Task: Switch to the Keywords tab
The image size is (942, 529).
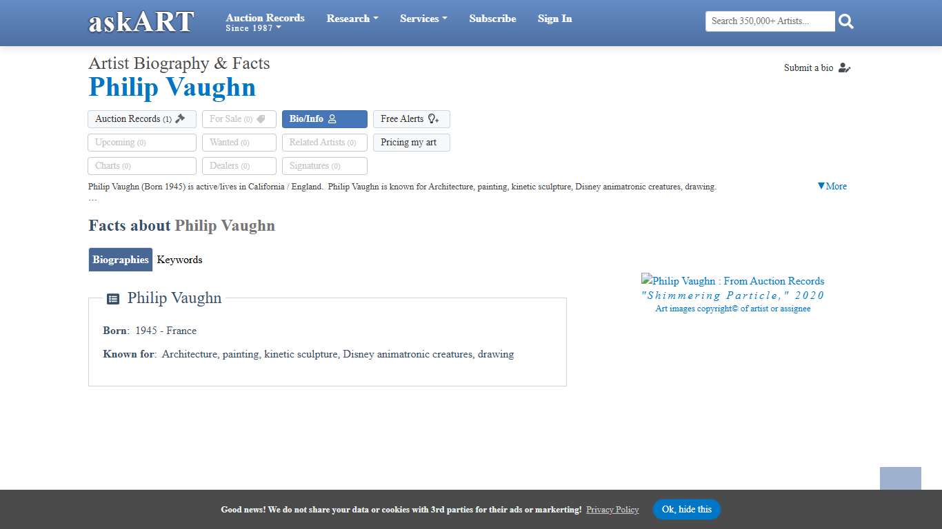Action: click(x=179, y=260)
